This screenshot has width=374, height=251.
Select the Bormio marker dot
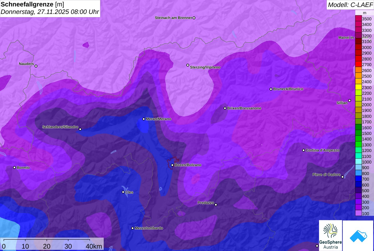(14, 168)
